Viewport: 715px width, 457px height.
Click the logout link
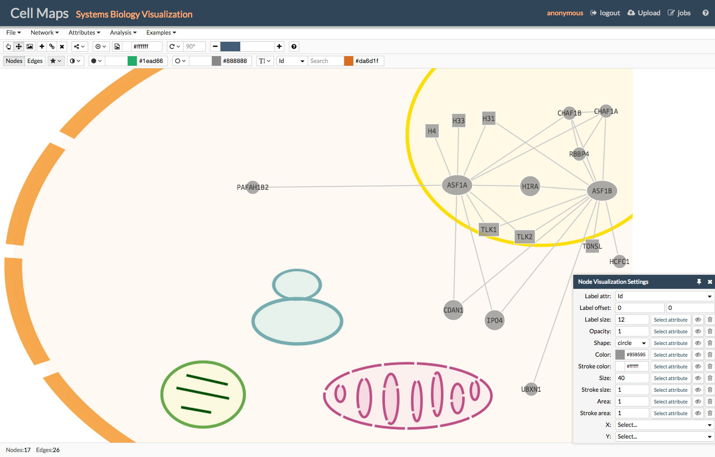point(605,13)
